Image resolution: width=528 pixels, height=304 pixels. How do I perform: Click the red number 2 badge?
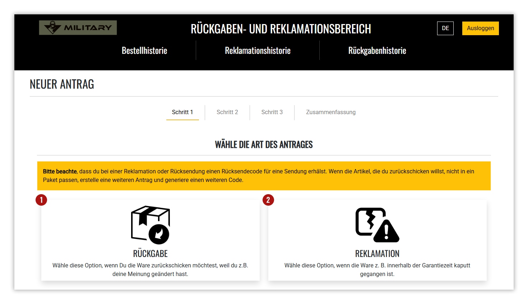coord(268,200)
